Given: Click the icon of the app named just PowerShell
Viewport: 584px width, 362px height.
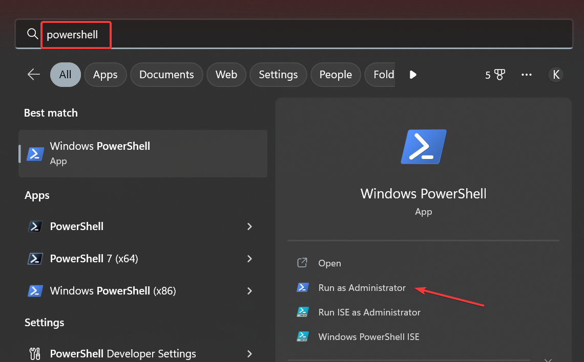Looking at the screenshot, I should [35, 227].
